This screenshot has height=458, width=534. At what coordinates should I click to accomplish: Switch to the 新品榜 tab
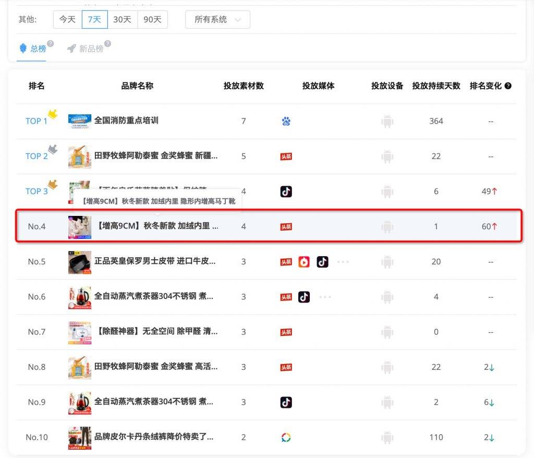(89, 49)
